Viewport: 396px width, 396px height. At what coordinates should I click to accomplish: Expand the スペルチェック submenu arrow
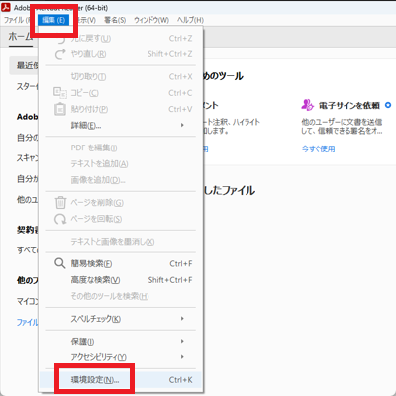[x=182, y=319]
